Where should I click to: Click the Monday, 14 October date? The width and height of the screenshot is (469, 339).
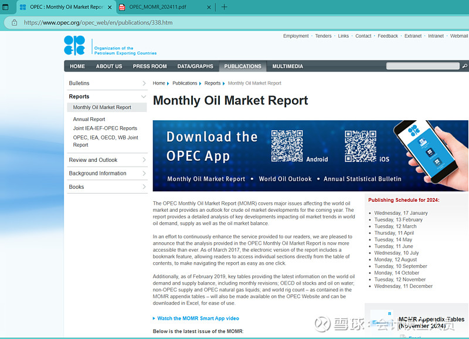[x=397, y=273]
